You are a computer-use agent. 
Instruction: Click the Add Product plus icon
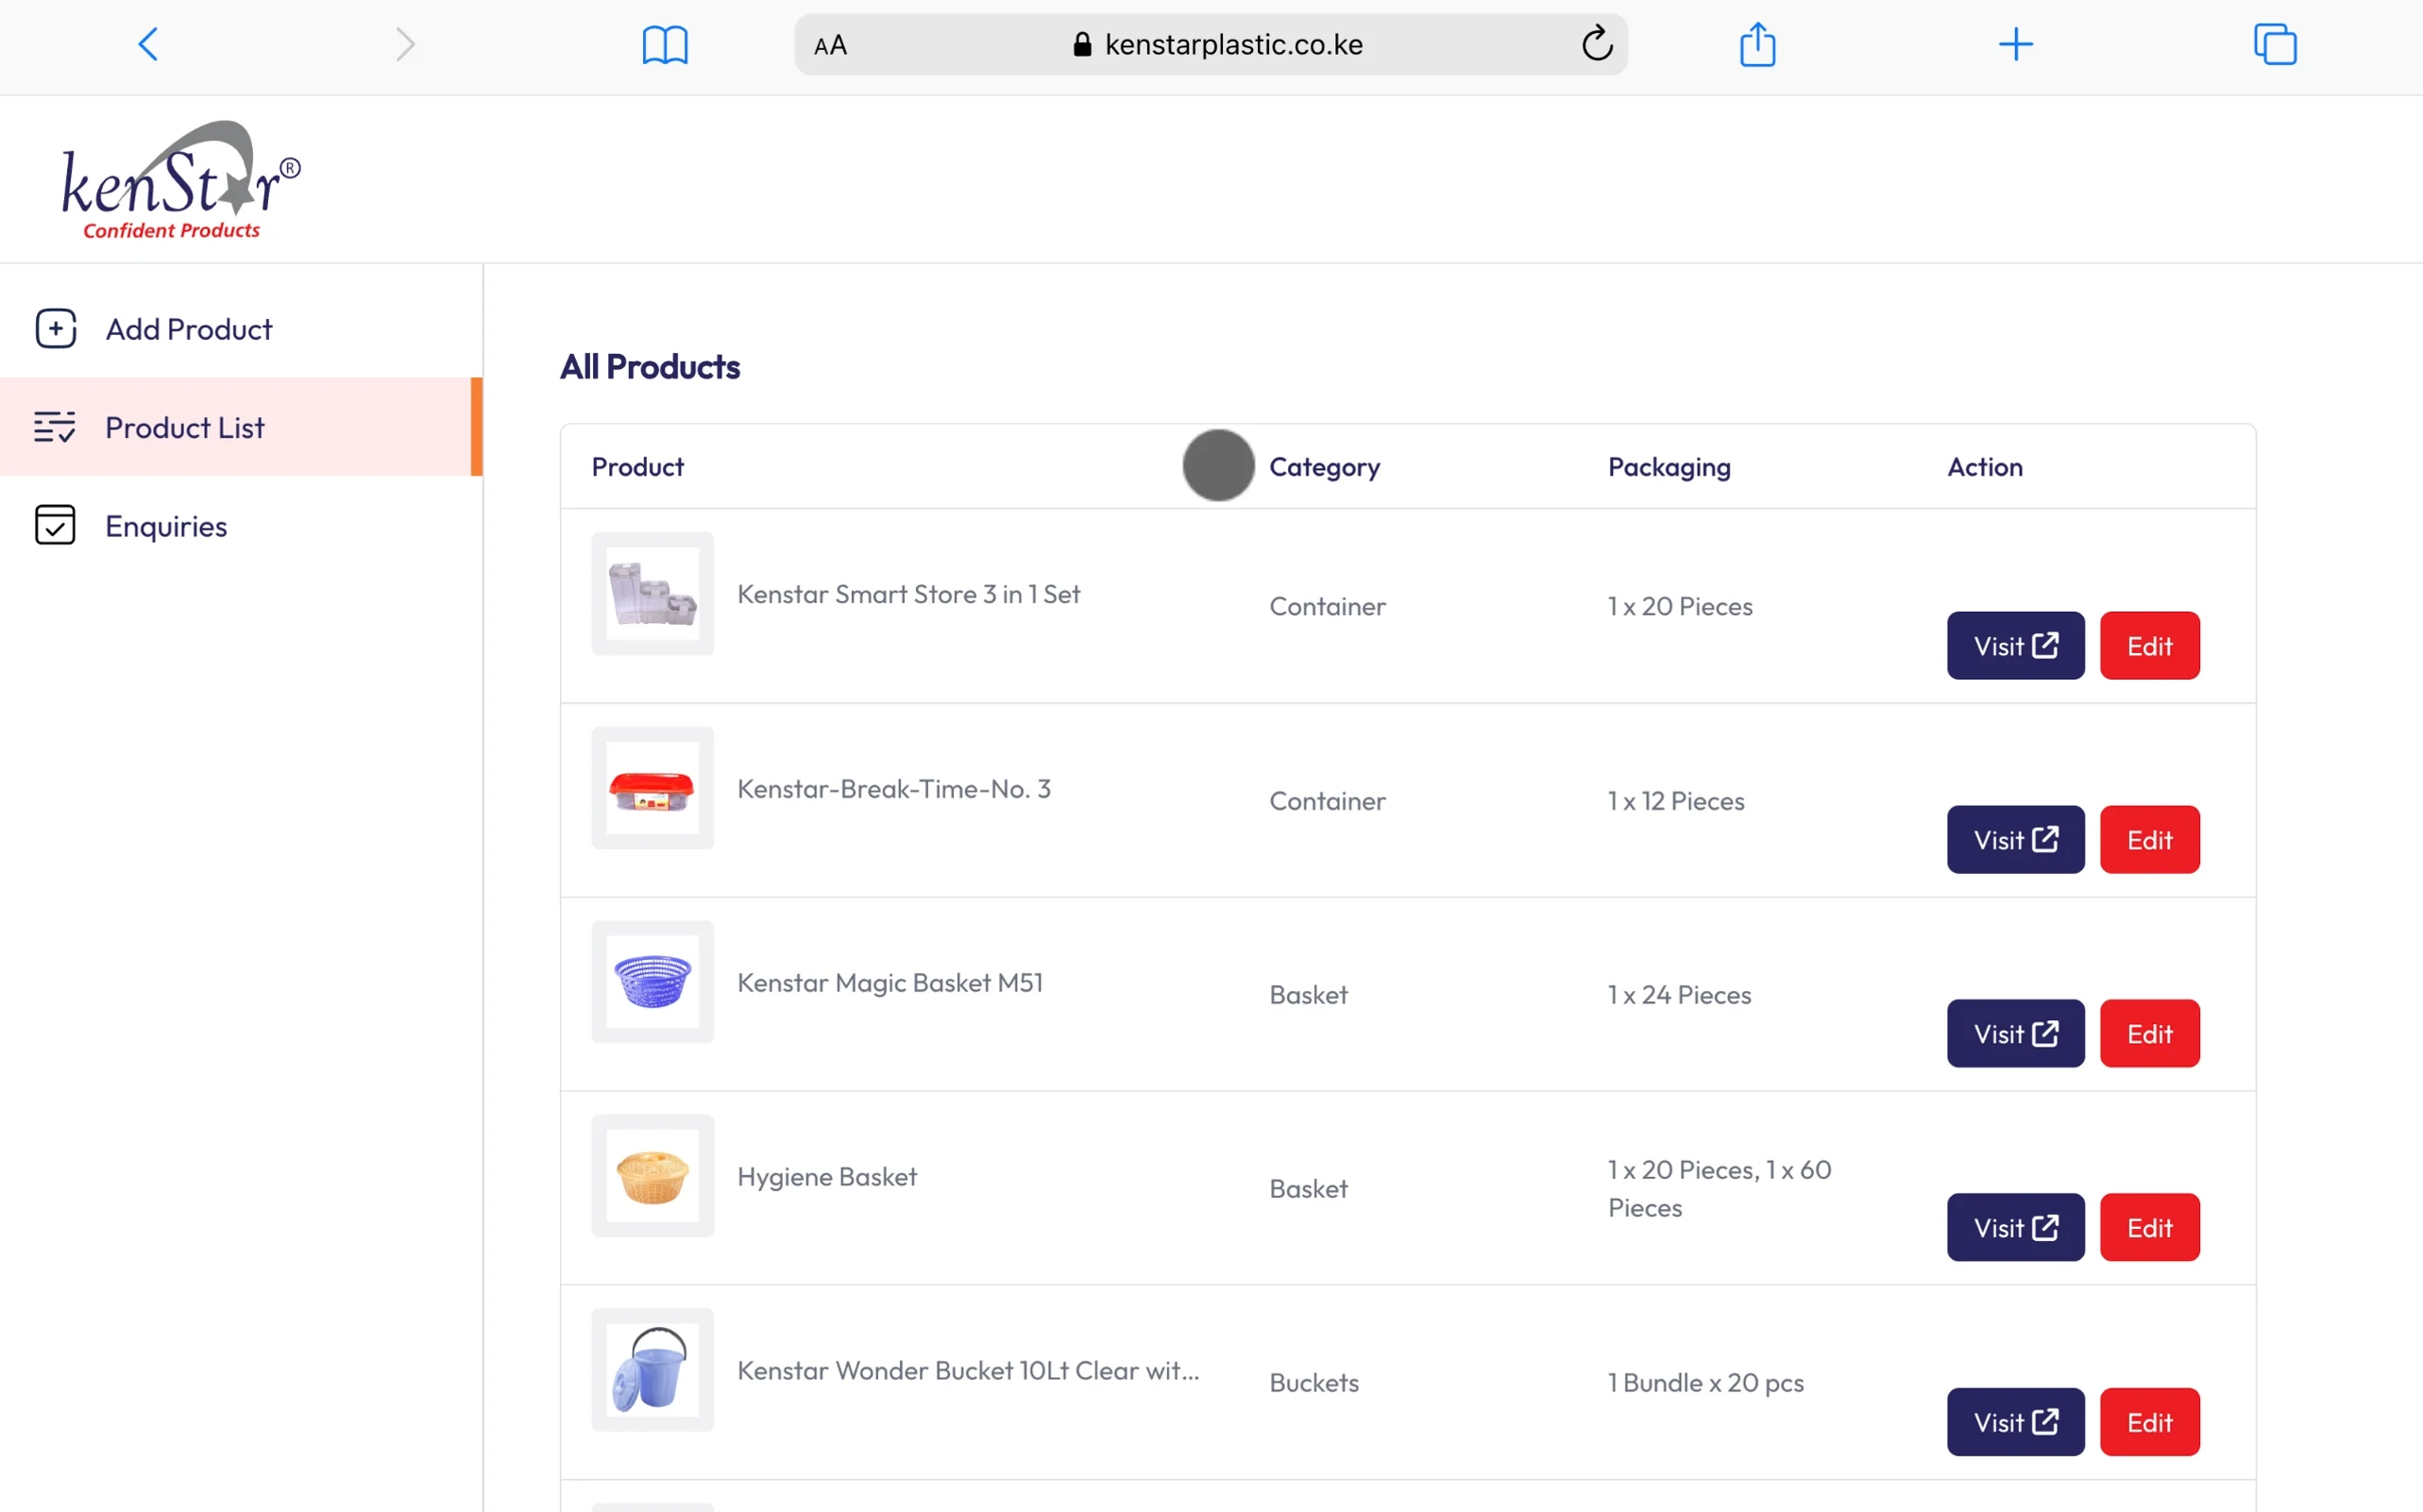(x=56, y=328)
